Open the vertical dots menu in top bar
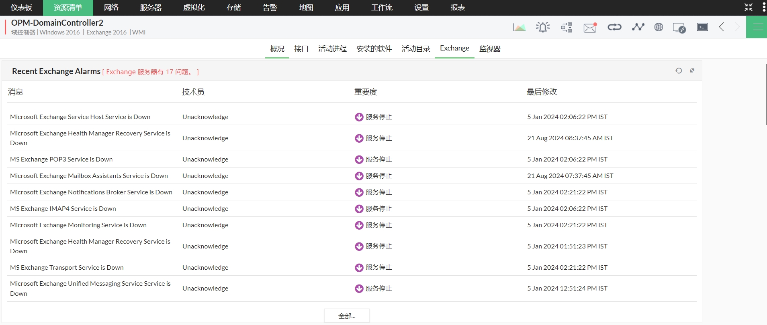This screenshot has width=767, height=325. pos(764,7)
